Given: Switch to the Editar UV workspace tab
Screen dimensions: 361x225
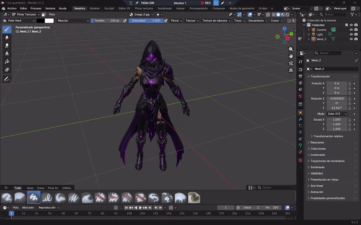Looking at the screenshot, I should tap(124, 9).
